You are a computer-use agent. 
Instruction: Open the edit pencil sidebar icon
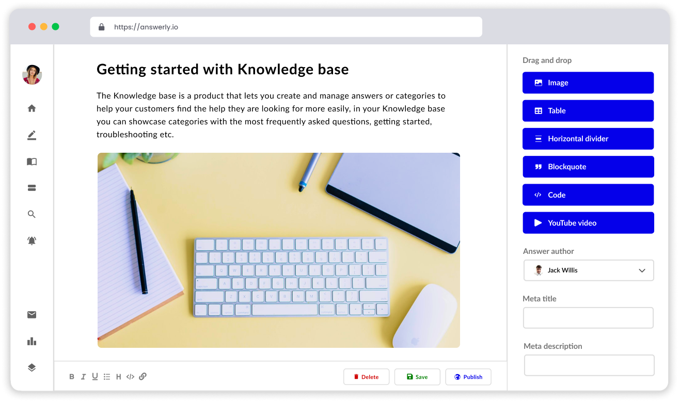(31, 135)
